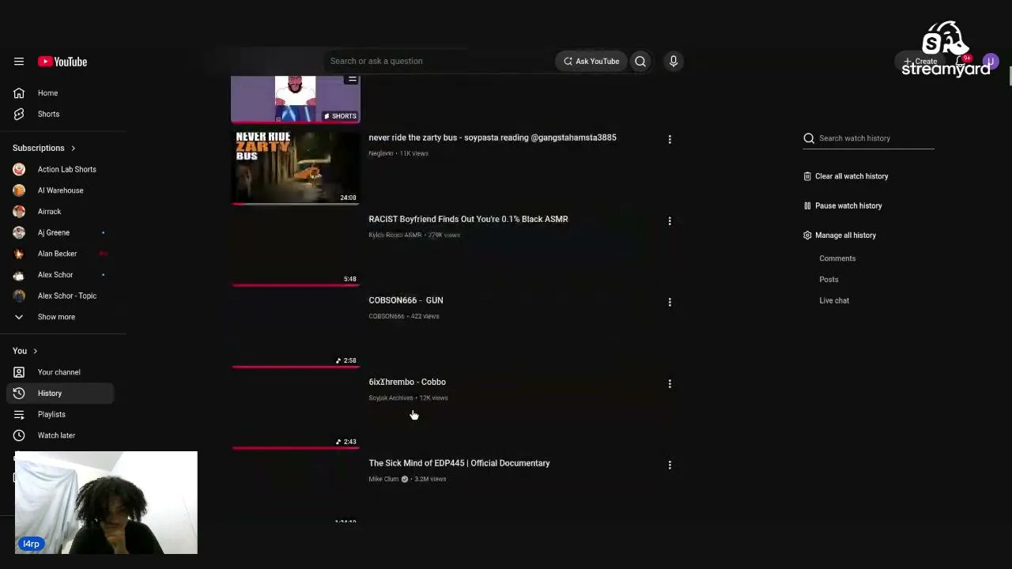Open 'The Sick Mind of EDP445' documentary
The image size is (1012, 569).
click(x=459, y=463)
